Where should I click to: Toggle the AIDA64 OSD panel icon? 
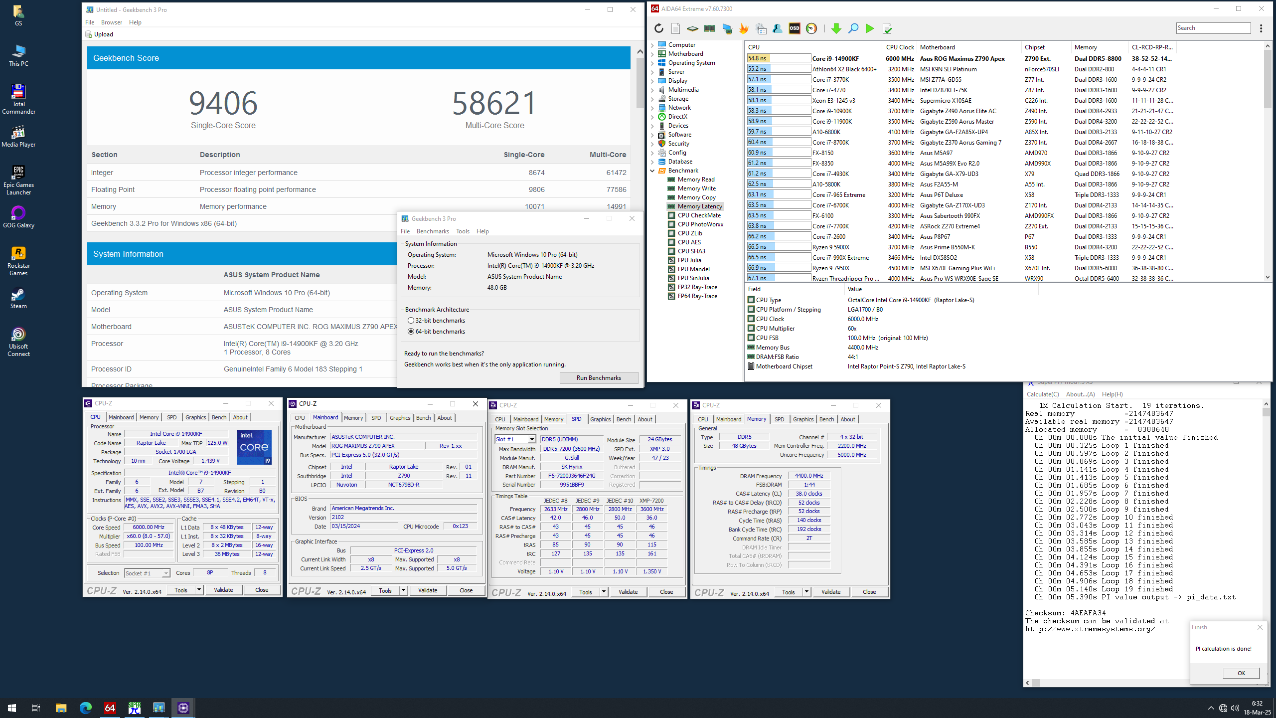[795, 28]
